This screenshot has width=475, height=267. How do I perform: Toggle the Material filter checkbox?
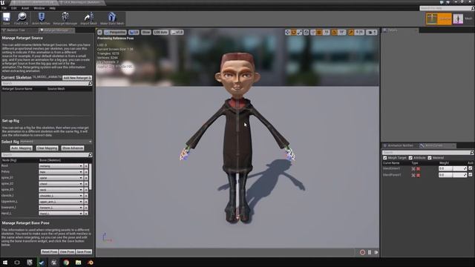coord(430,158)
